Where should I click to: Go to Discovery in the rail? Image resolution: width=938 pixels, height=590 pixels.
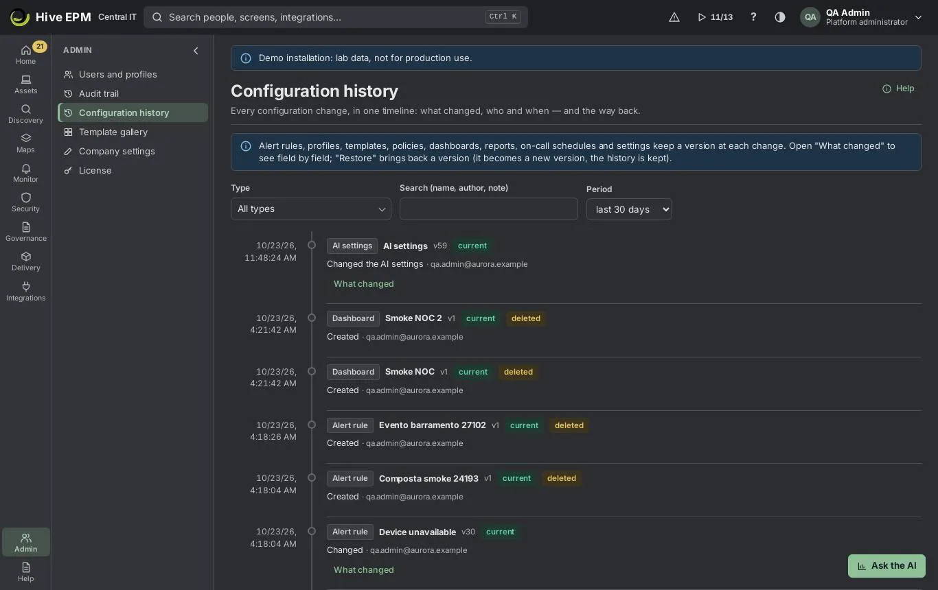tap(25, 114)
